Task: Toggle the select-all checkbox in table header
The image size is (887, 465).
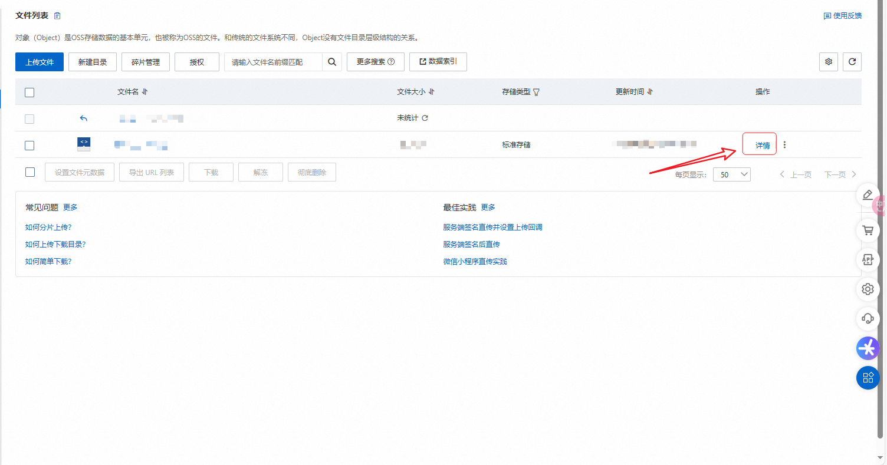Action: tap(29, 93)
